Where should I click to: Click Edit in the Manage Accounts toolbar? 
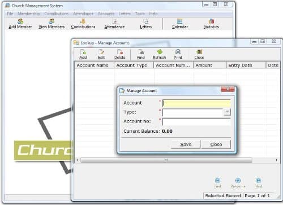click(x=101, y=54)
